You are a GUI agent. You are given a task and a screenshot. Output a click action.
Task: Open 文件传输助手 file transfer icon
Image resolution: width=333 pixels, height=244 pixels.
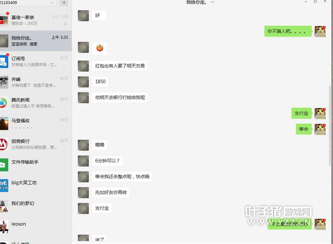[3, 165]
